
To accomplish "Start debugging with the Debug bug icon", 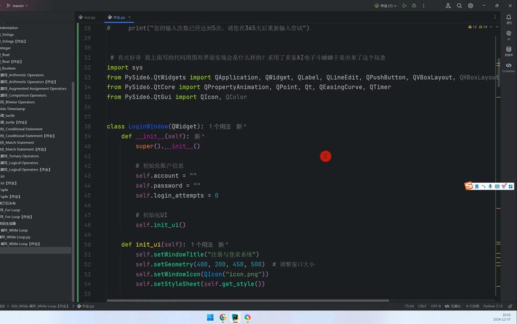I will click(x=414, y=6).
